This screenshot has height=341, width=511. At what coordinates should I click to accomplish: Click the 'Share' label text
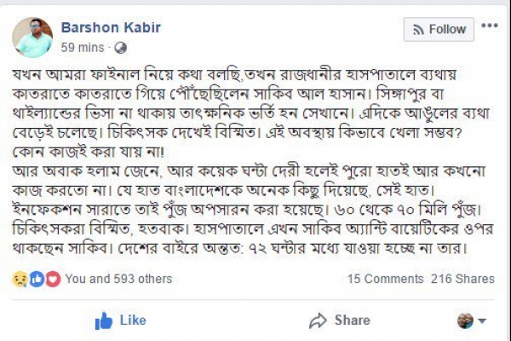pyautogui.click(x=352, y=321)
